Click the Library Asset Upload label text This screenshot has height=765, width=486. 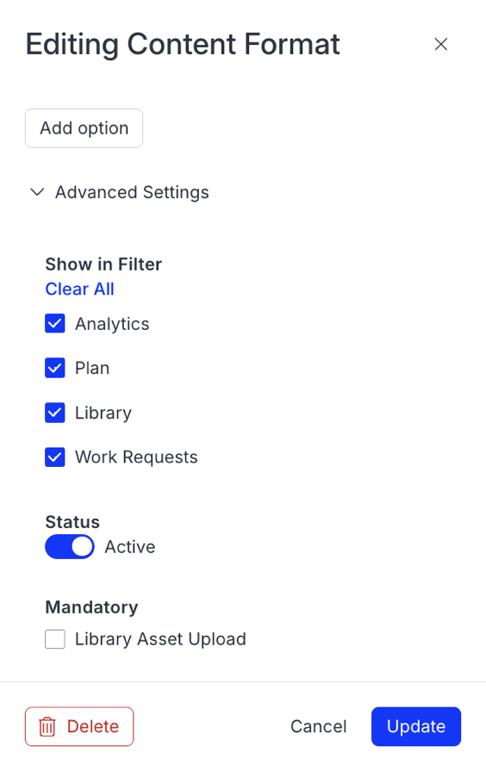(x=160, y=639)
